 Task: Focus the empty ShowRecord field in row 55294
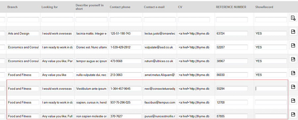tap(271, 89)
